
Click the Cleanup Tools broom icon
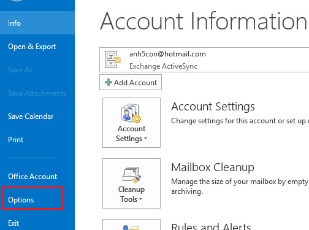point(132,175)
